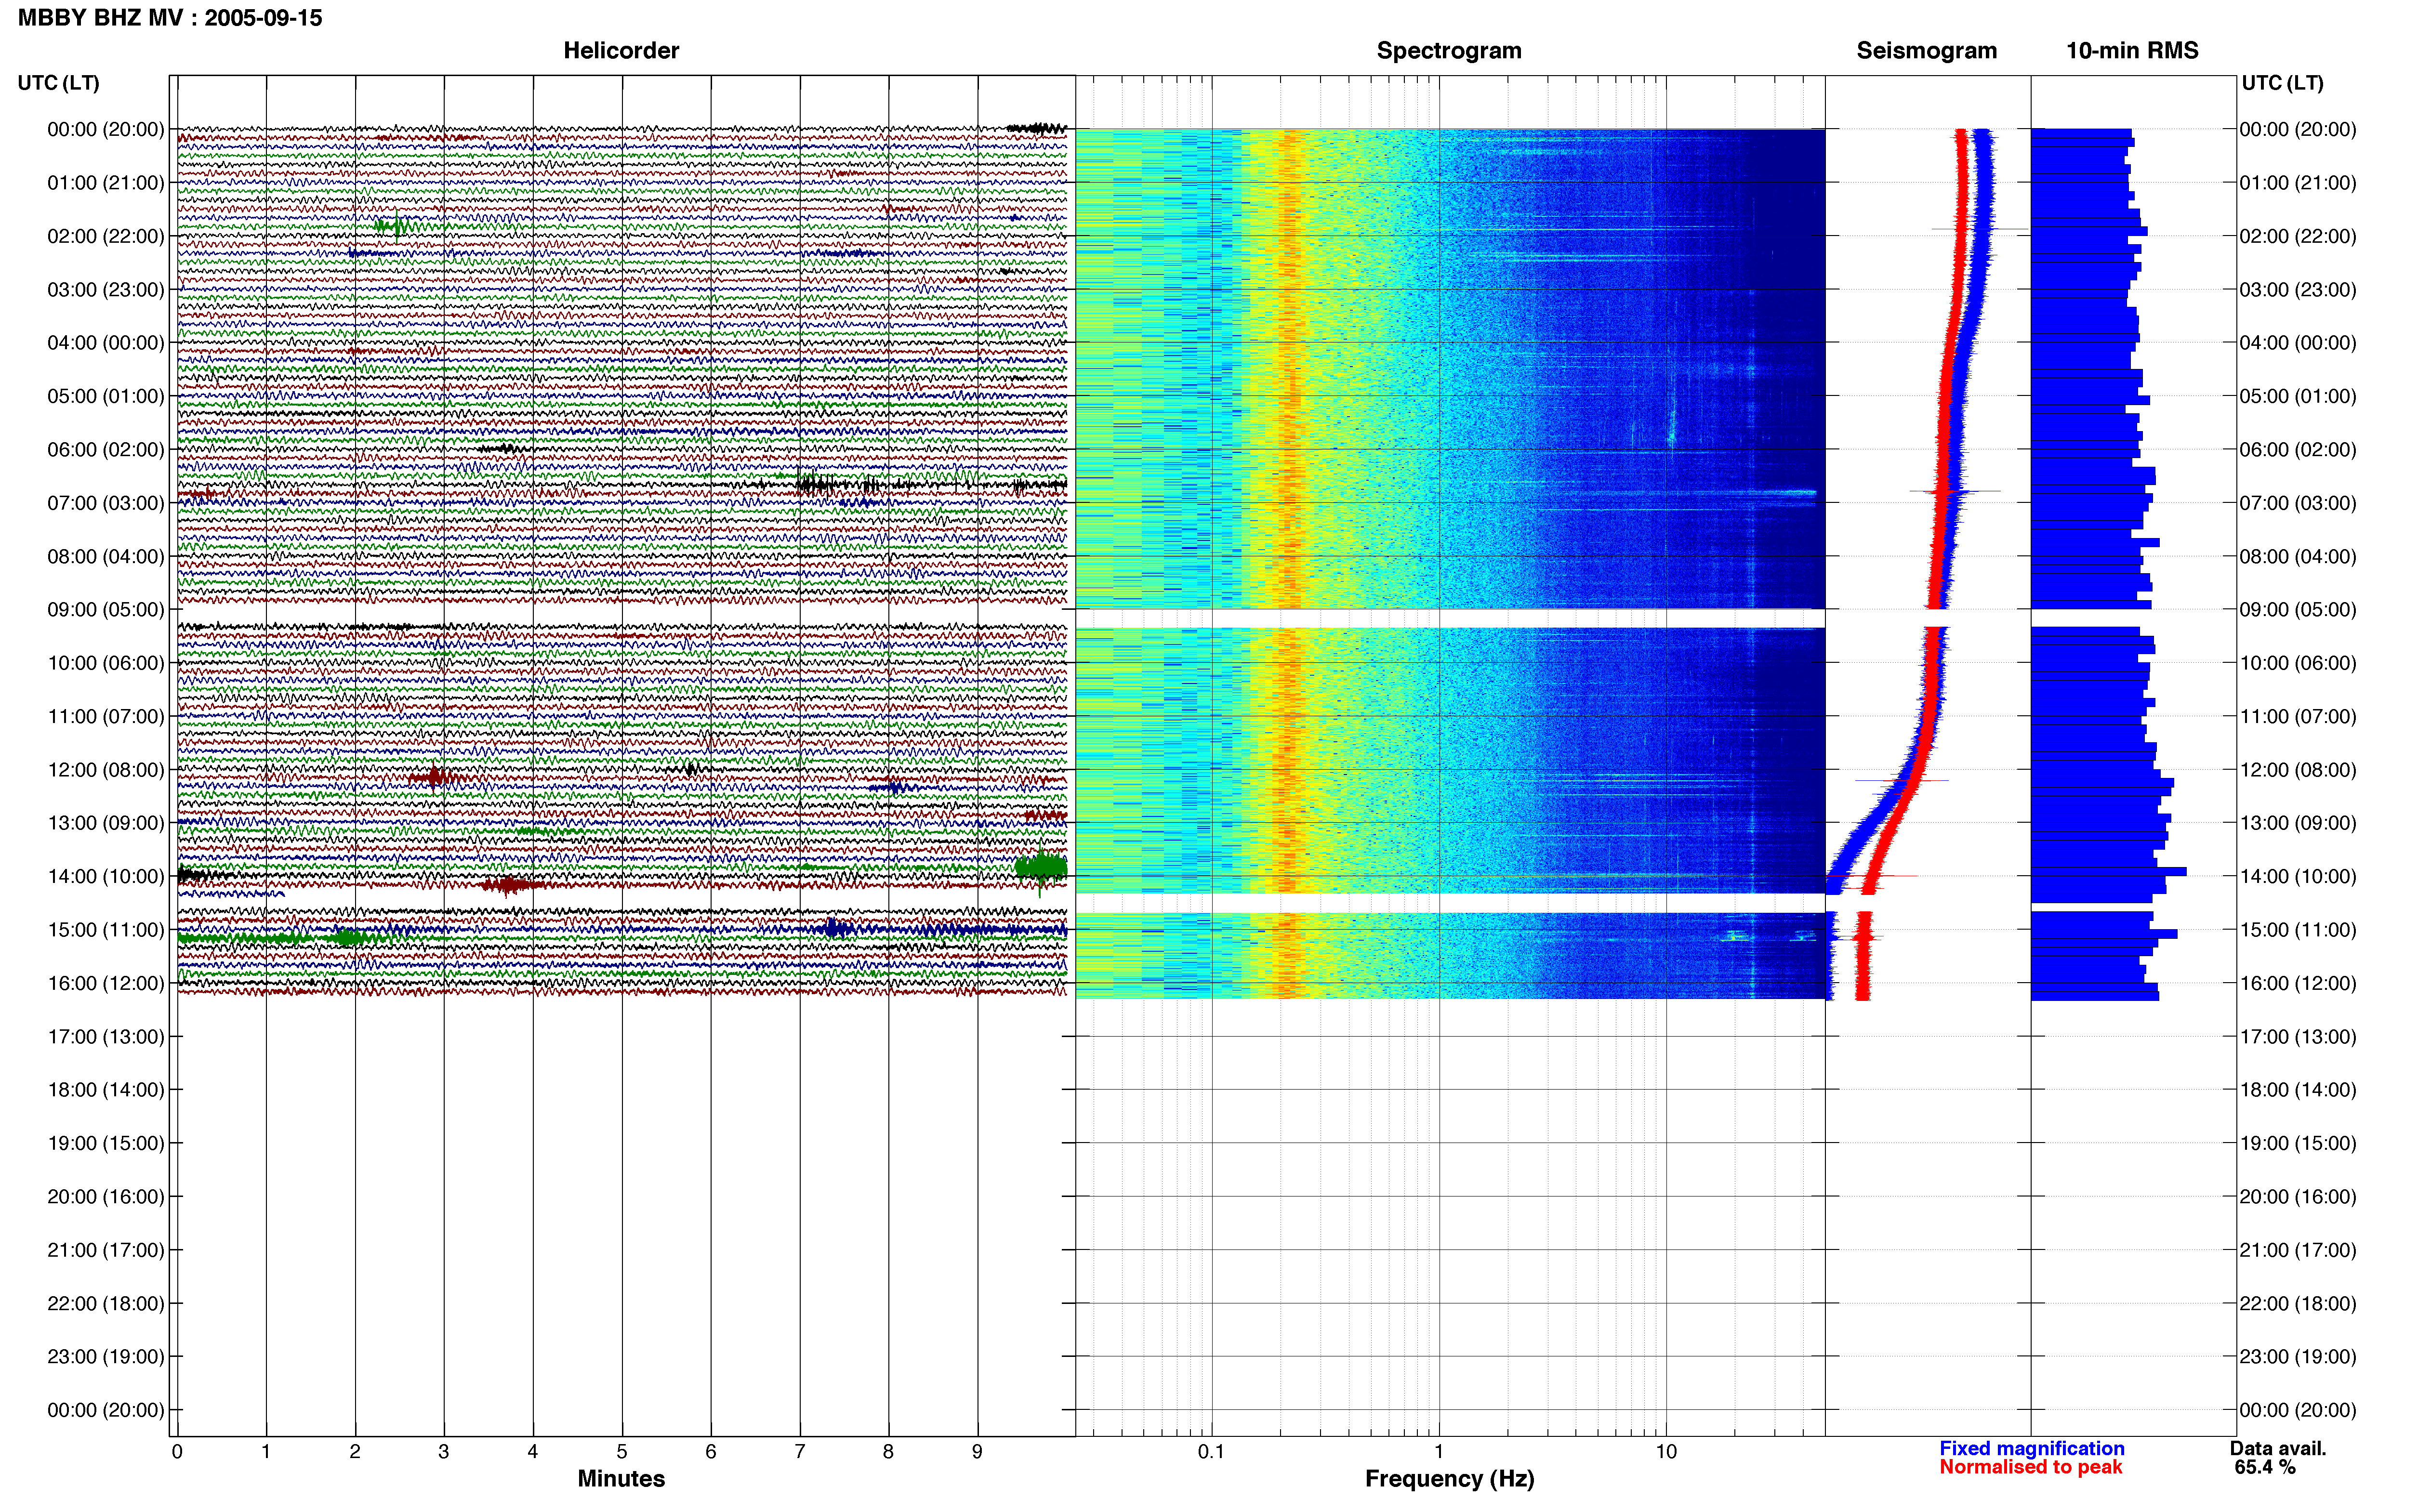Click right time label 07:00 (03:00)
2418x1512 pixels.
(2298, 503)
